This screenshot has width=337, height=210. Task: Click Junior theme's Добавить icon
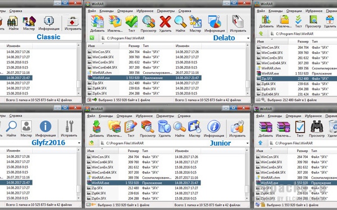pyautogui.click(x=97, y=127)
